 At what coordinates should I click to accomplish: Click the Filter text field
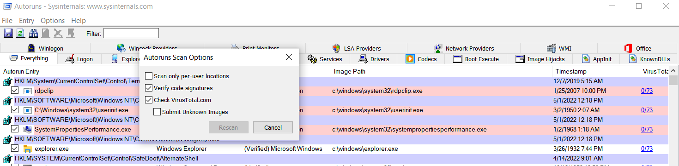click(x=131, y=33)
